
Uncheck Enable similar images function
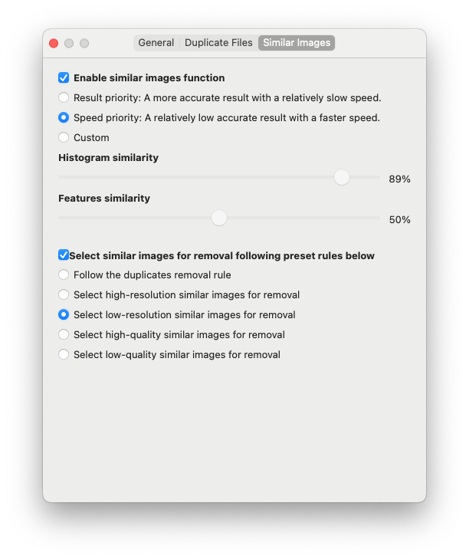64,77
